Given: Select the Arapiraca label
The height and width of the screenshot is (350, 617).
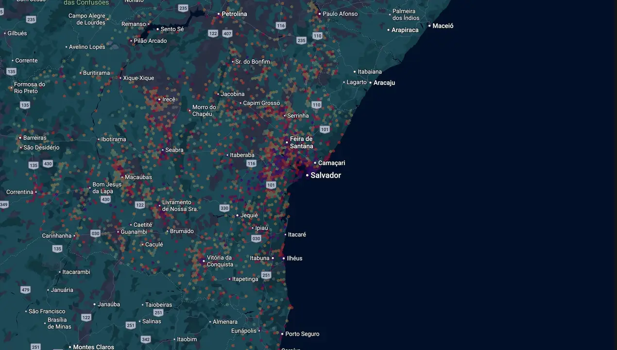Looking at the screenshot, I should pos(405,30).
